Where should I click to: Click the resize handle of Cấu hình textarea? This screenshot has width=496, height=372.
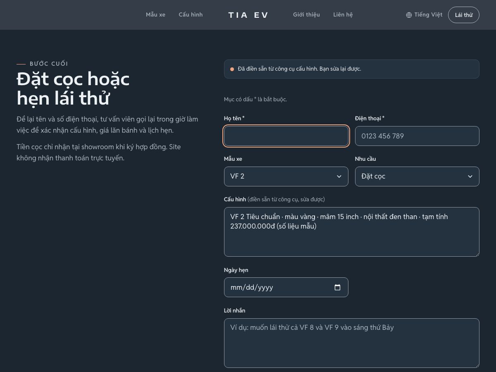pos(477,254)
